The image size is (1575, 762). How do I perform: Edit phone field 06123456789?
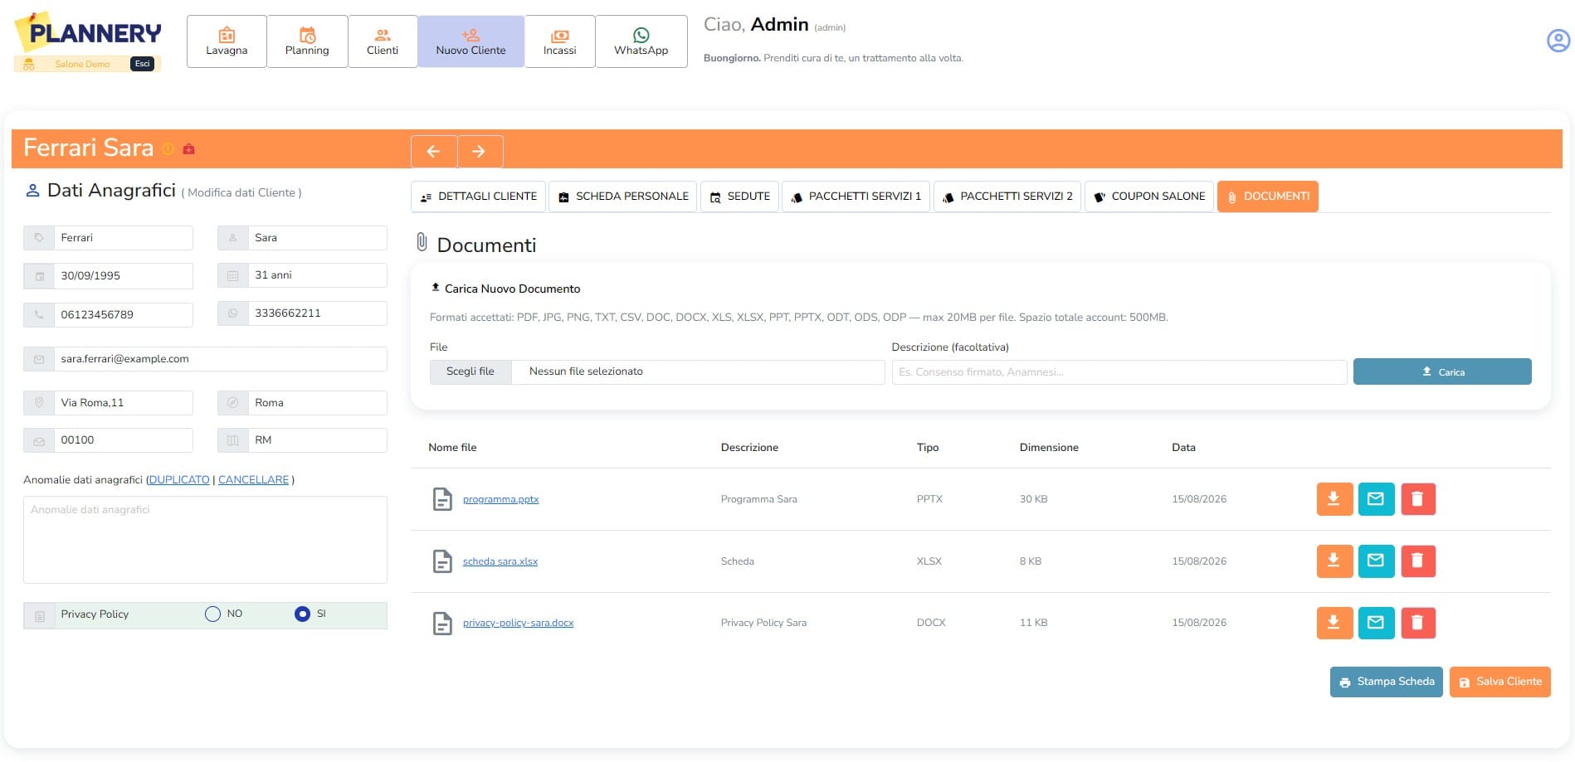123,315
